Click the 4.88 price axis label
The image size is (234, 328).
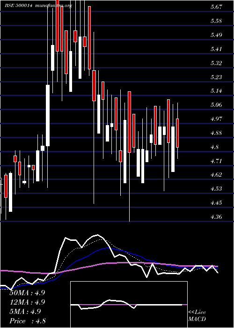pyautogui.click(x=216, y=133)
